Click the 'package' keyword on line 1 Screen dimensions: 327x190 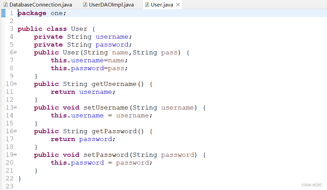(x=32, y=13)
